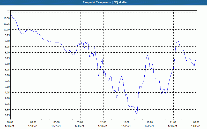This screenshot has width=207, height=129.
Task: Pick the '7,75' y-axis value
Action: [x=7, y=81]
